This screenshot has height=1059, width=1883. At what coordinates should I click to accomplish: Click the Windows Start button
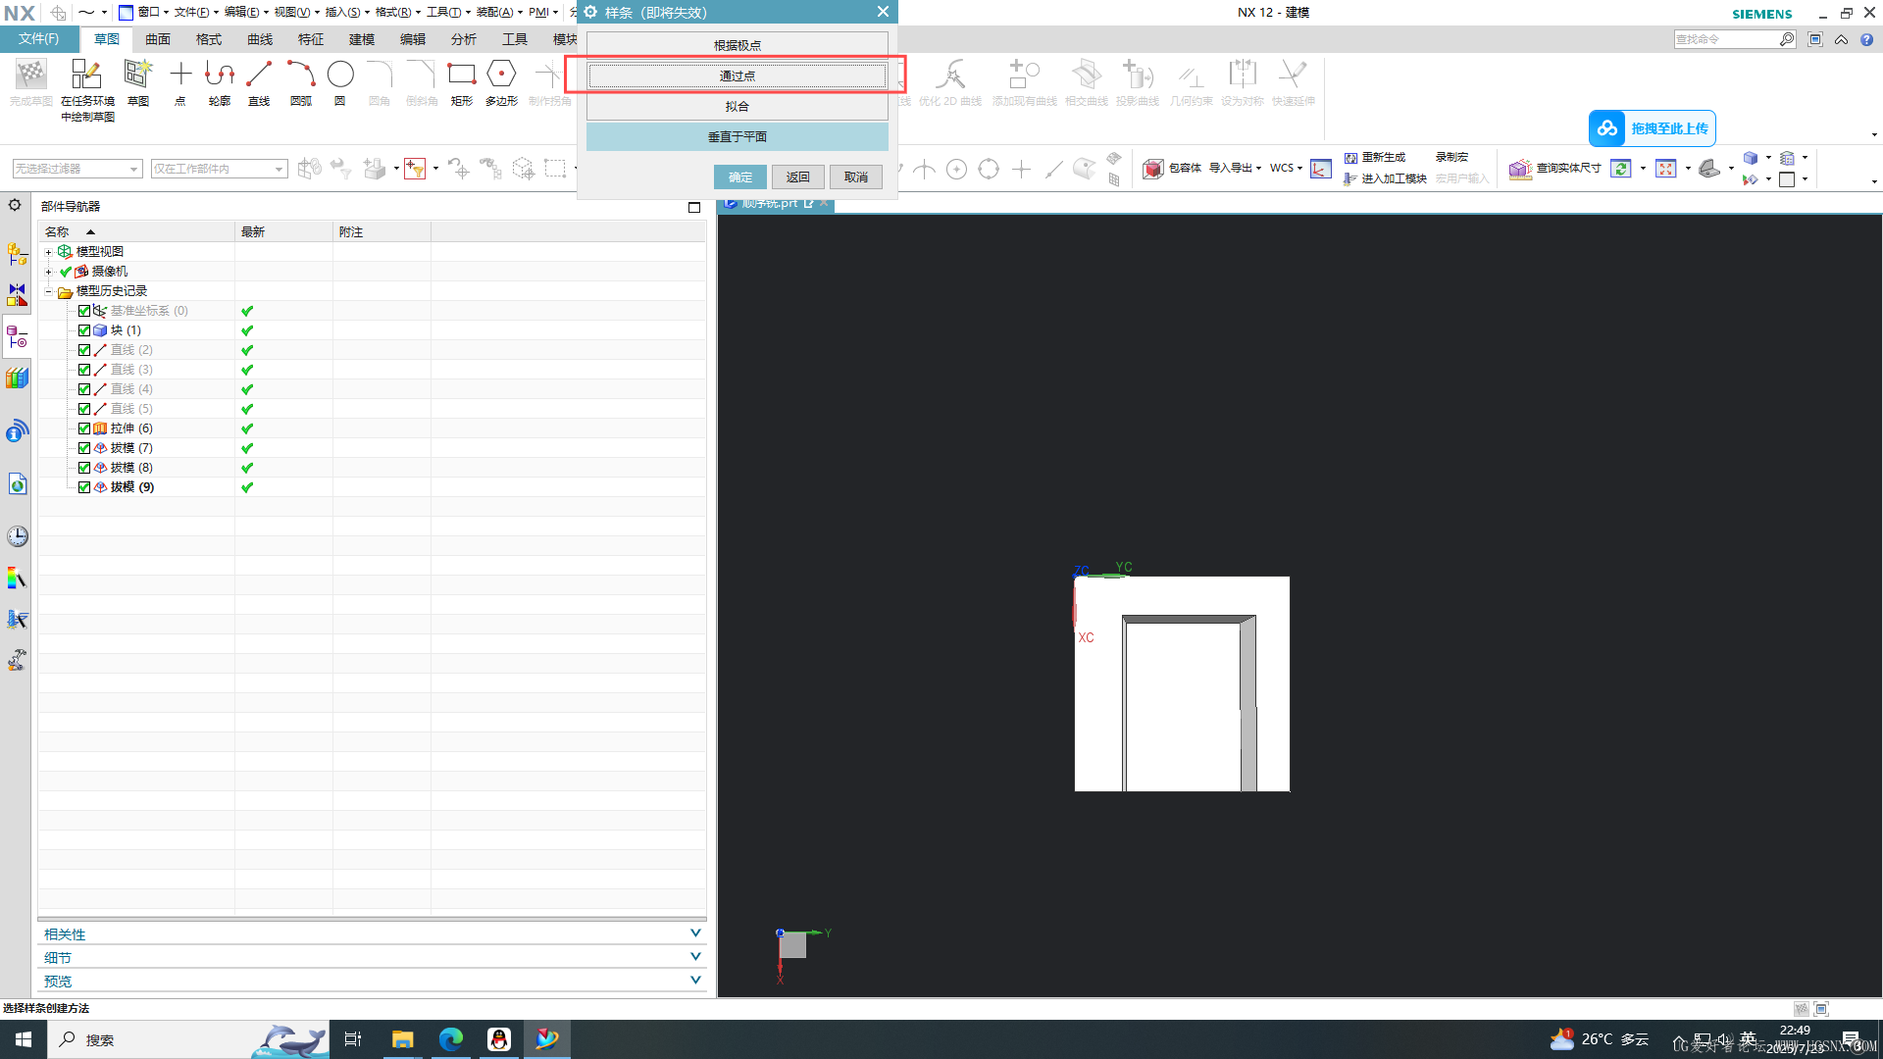[x=24, y=1039]
